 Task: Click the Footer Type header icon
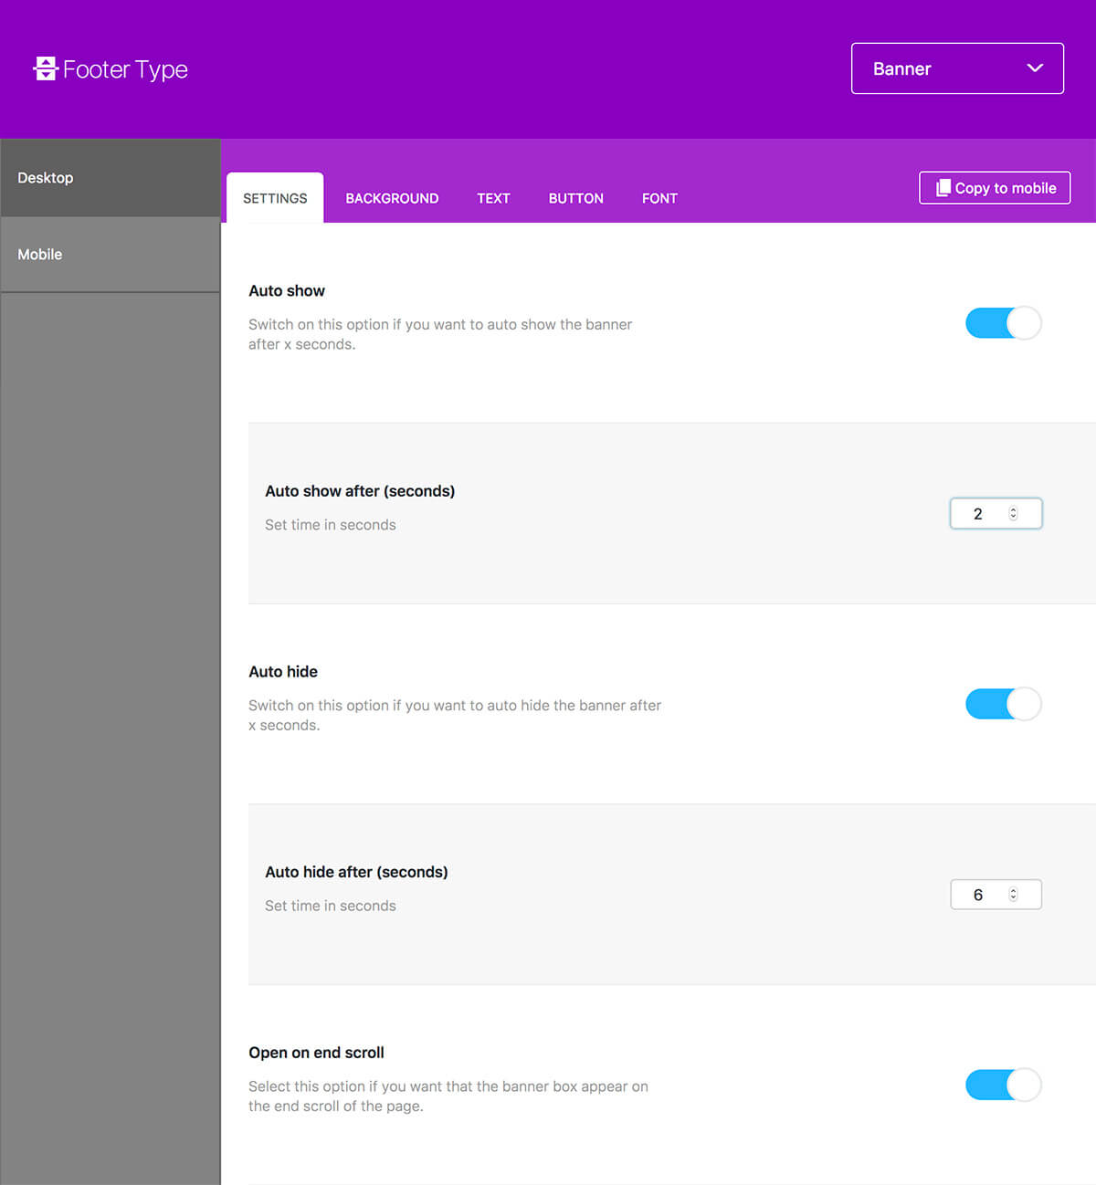click(x=46, y=68)
